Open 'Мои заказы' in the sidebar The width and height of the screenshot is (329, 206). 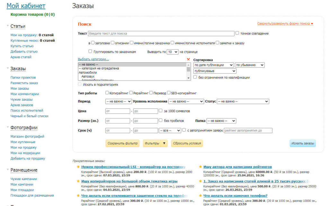tap(20, 89)
